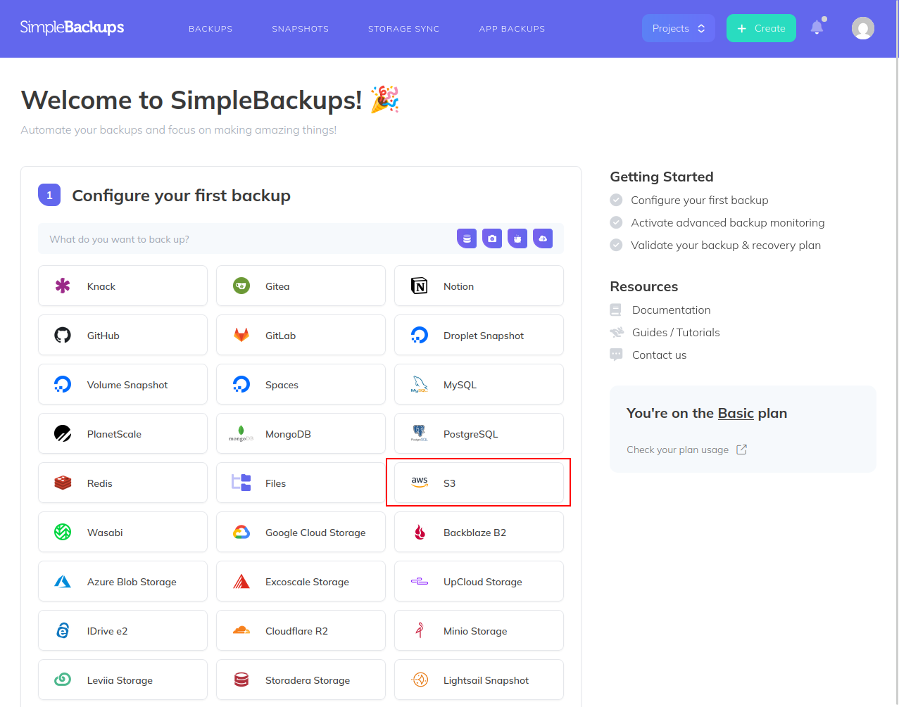Select Google Cloud Storage tile
This screenshot has width=899, height=707.
(301, 532)
